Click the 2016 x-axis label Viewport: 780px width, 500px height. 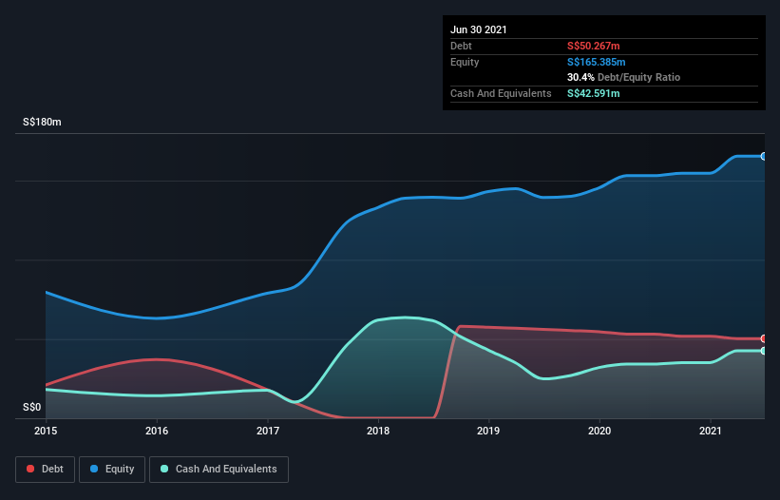pyautogui.click(x=157, y=431)
